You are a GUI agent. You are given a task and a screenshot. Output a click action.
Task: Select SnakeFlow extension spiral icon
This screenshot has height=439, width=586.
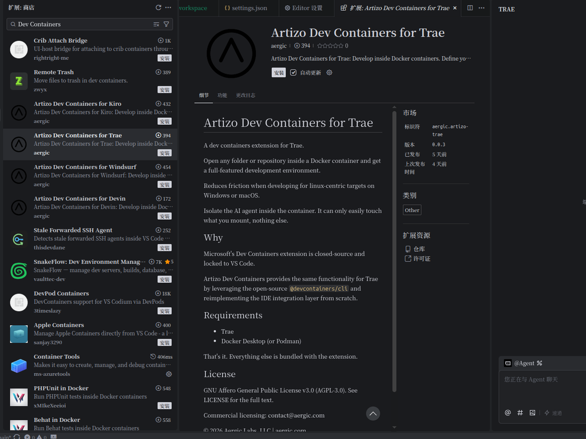click(x=19, y=271)
